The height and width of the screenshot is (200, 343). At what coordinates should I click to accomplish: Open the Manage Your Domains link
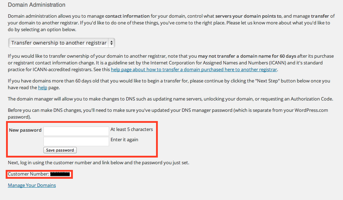[32, 185]
